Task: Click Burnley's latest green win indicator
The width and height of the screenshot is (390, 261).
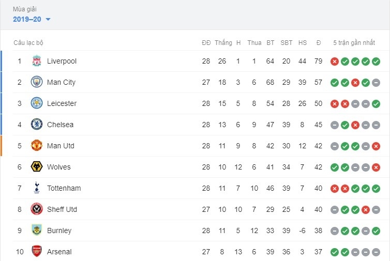Action: (x=376, y=231)
